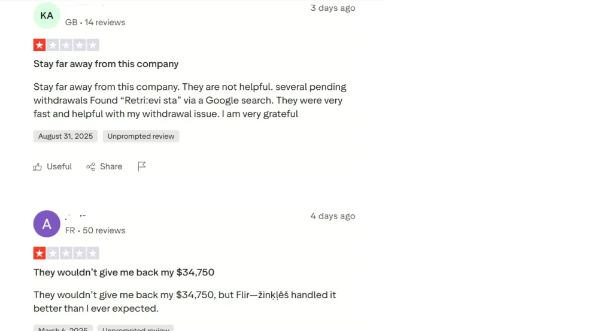Open "Stay far away from this company" title
Screen dimensions: 613x331
(106, 64)
